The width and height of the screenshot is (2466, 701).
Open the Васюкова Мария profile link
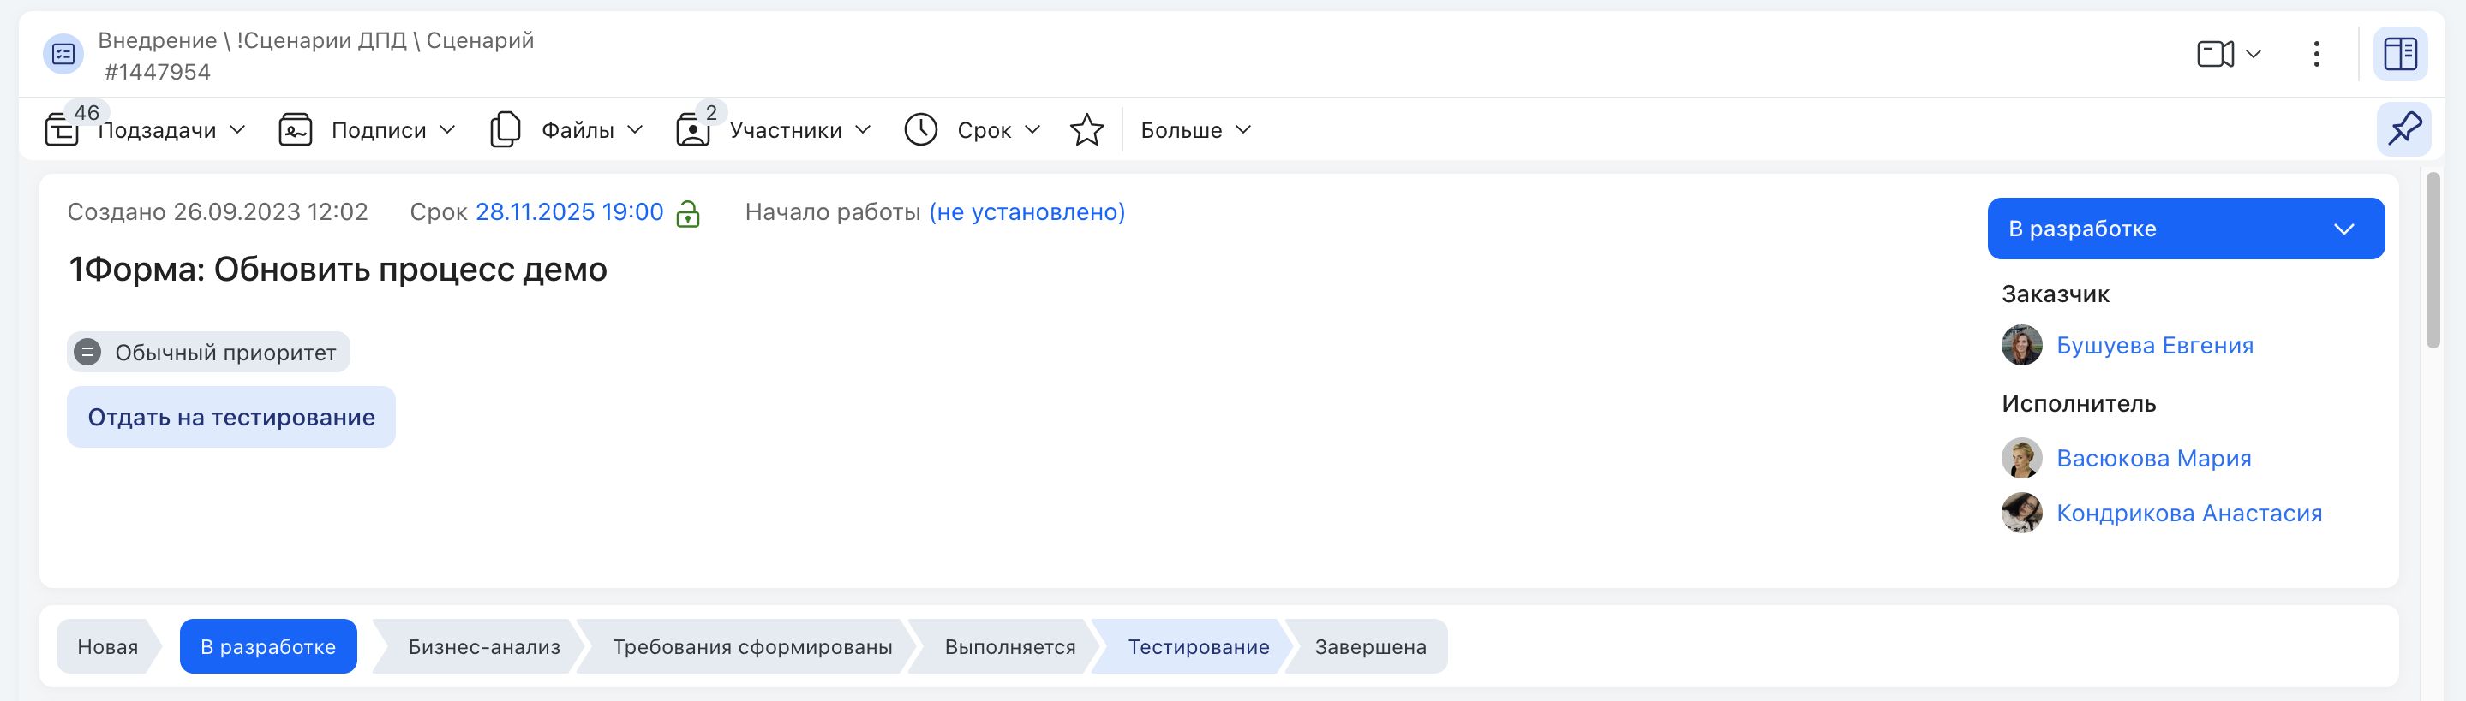[x=2153, y=458]
